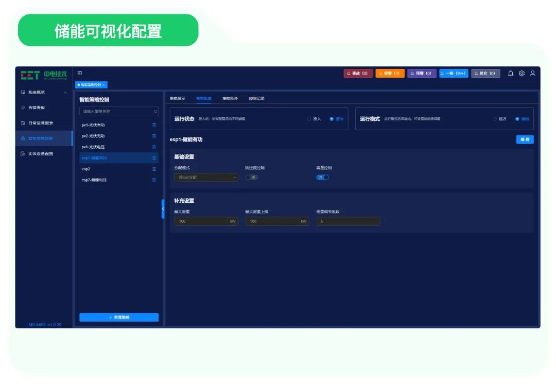Click the strategy name search input field

(x=118, y=111)
